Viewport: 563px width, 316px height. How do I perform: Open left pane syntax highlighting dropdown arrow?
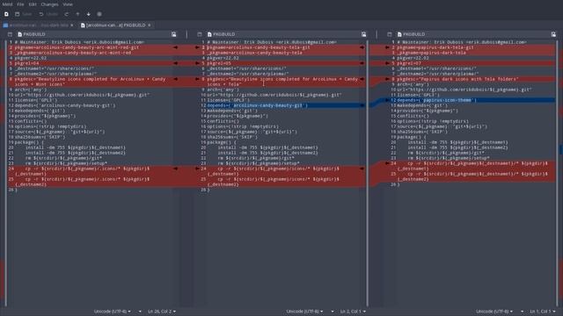tap(140, 312)
